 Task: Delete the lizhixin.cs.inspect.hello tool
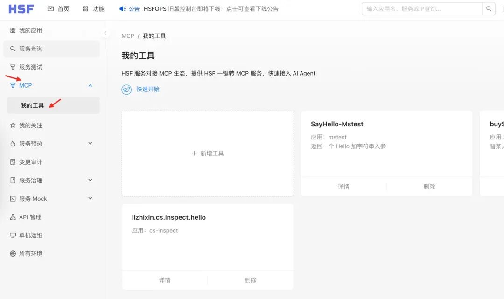click(250, 280)
